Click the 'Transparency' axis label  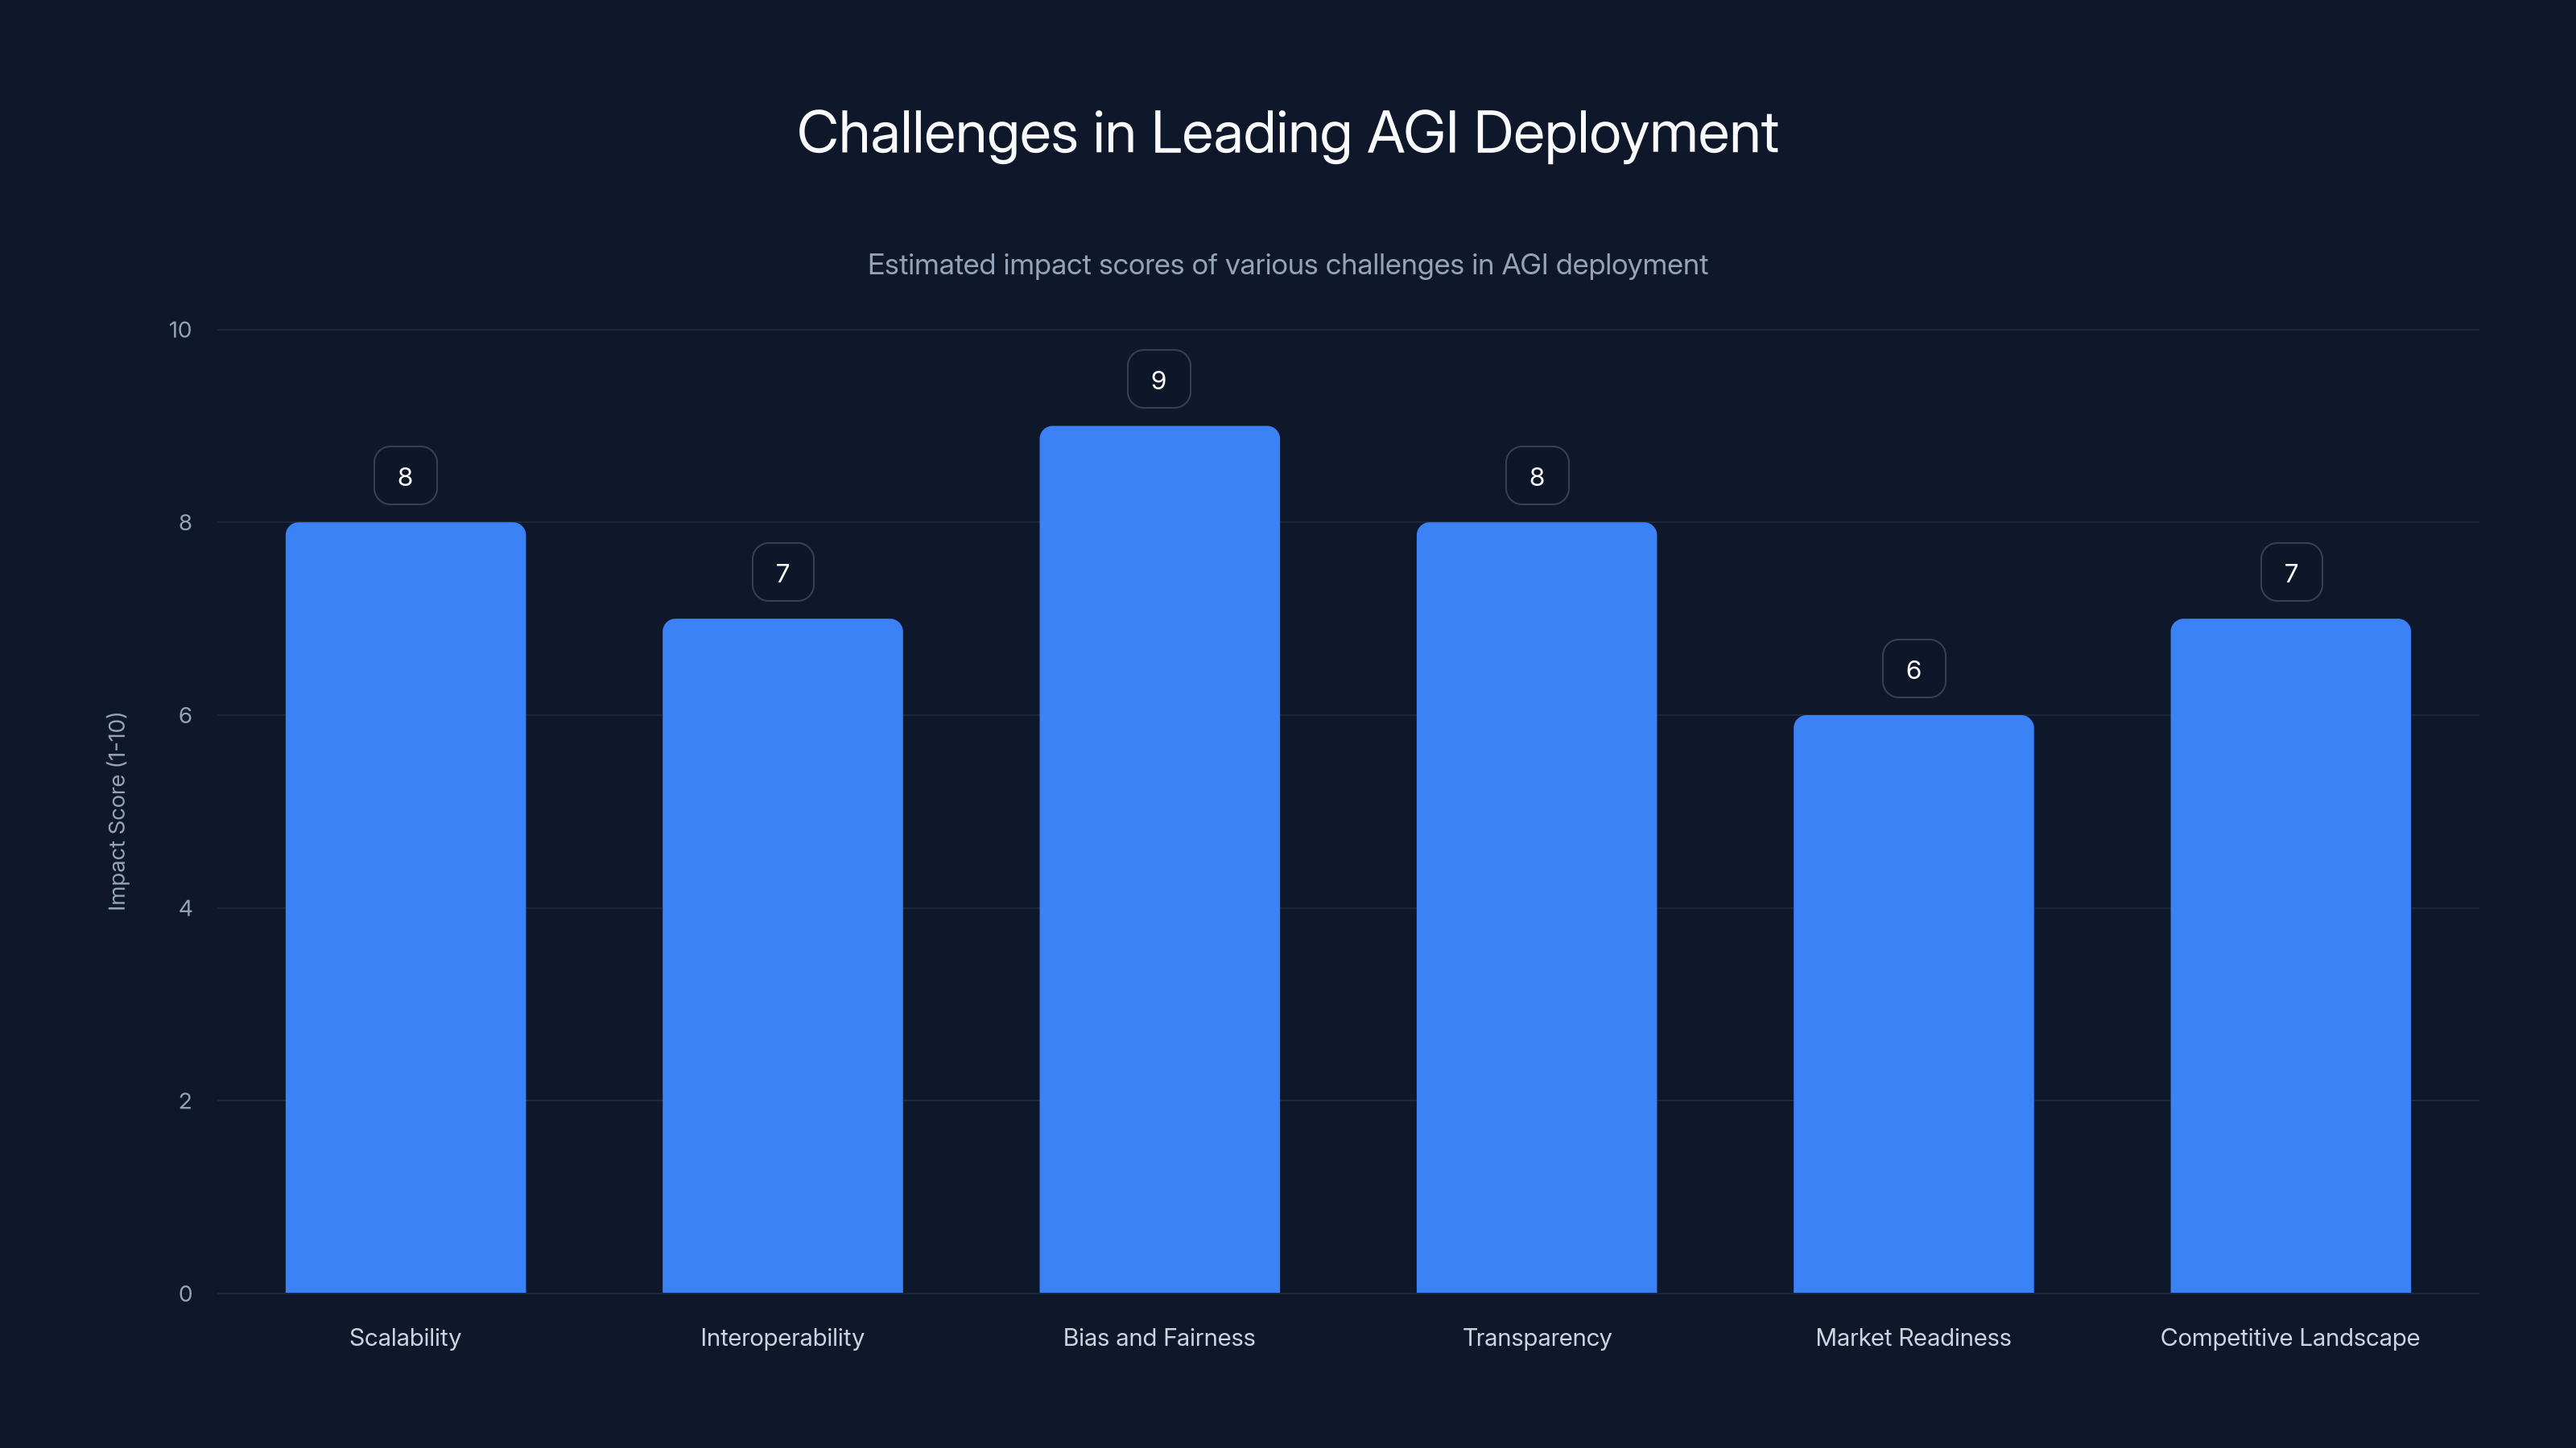(1537, 1338)
